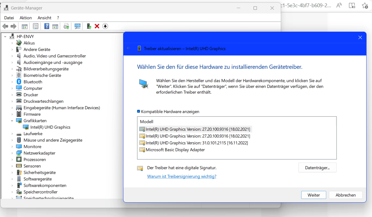
Task: Select Eingabegeräte (Human Interface Devices) item
Action: (x=62, y=108)
